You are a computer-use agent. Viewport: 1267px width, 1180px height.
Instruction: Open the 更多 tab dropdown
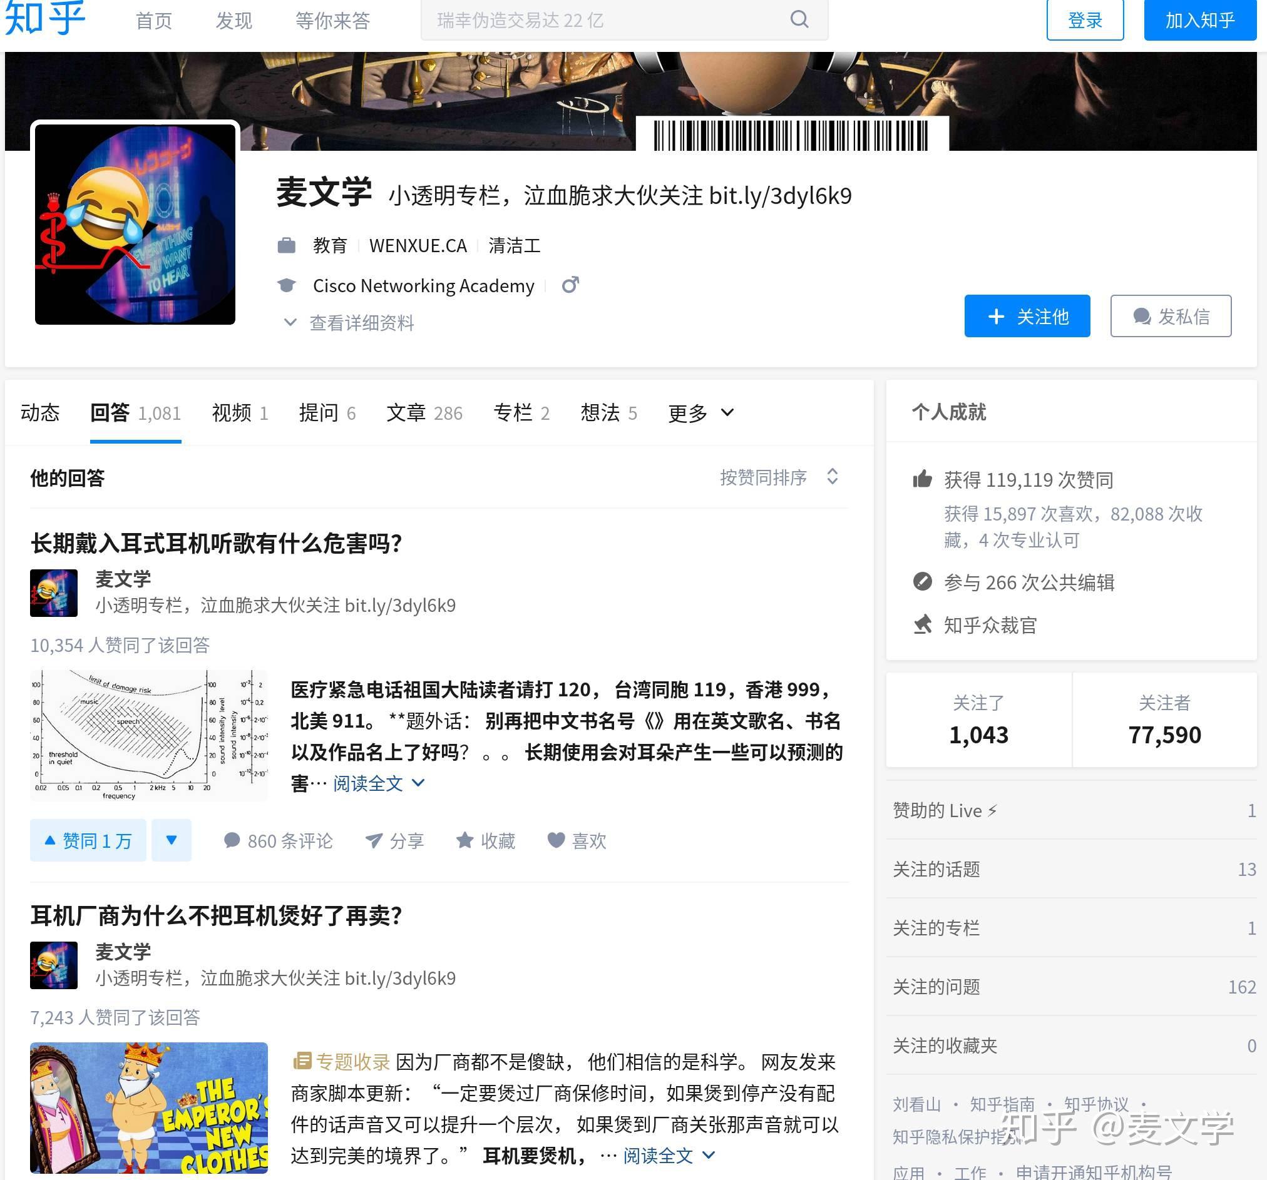point(700,413)
